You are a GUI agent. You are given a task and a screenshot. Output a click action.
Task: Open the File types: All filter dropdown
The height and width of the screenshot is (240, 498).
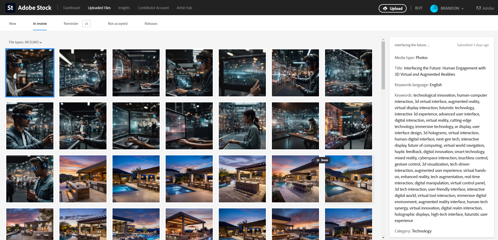tap(25, 42)
